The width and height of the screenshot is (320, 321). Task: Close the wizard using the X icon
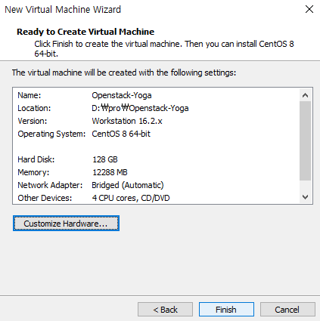point(309,9)
